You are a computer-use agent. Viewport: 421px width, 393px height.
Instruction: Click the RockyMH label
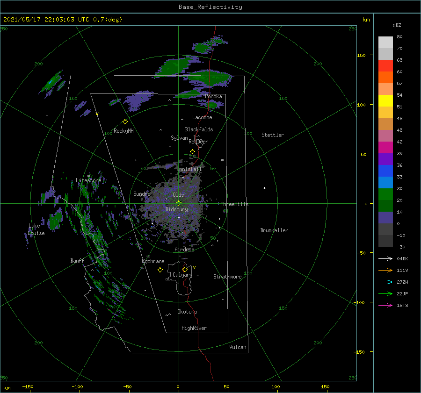[123, 131]
